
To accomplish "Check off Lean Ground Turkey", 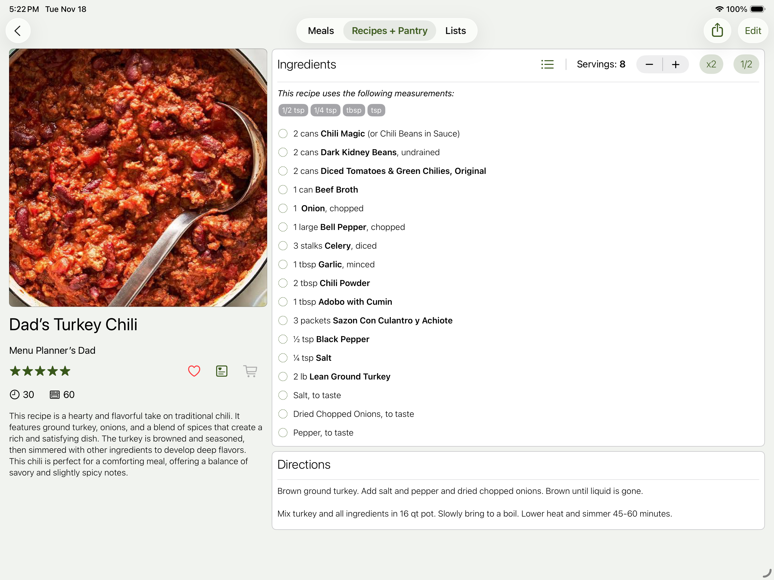I will click(x=283, y=376).
